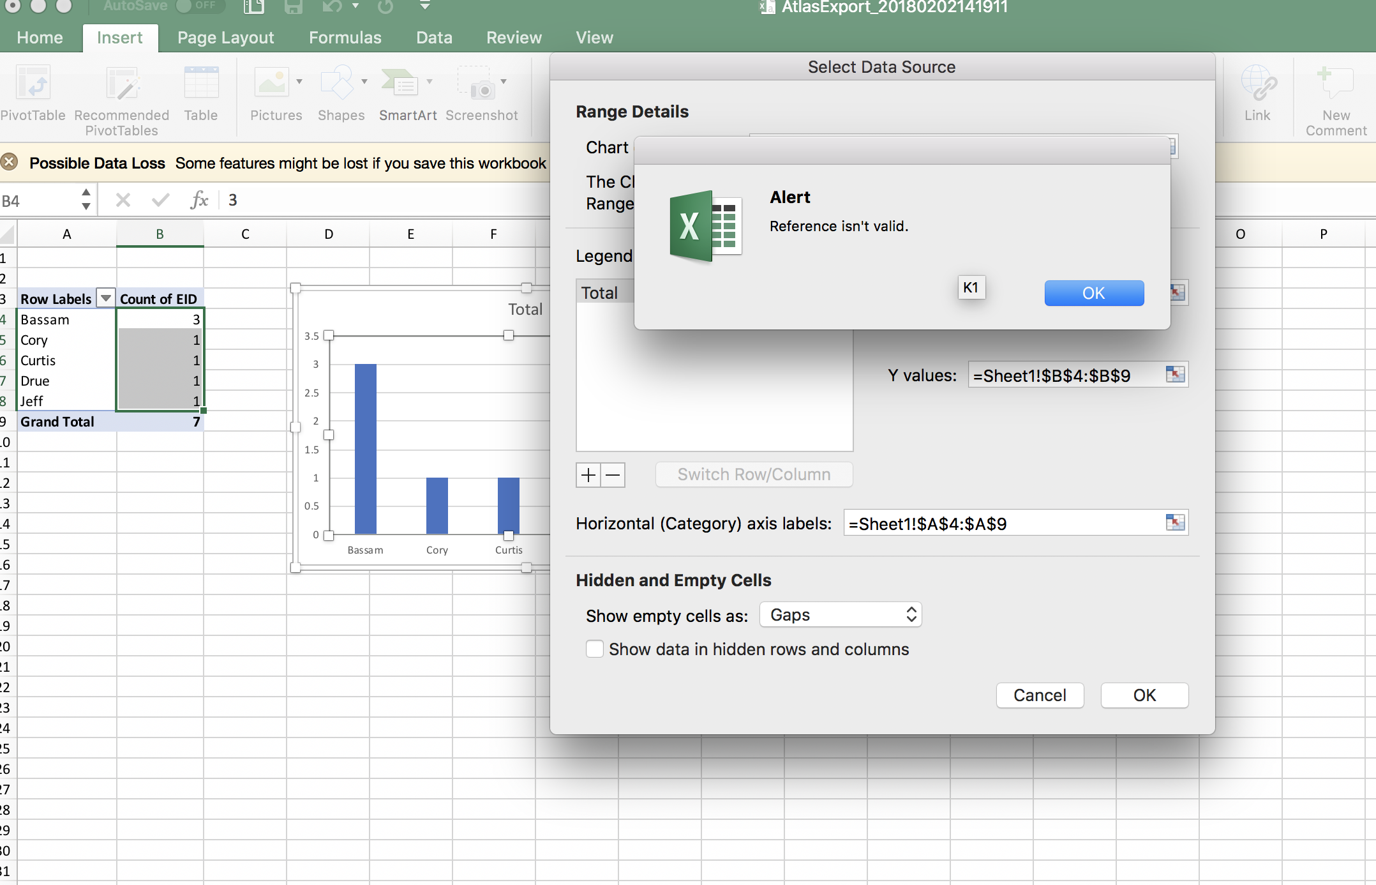
Task: Click OK in the Select Data Source dialog
Action: 1144,695
